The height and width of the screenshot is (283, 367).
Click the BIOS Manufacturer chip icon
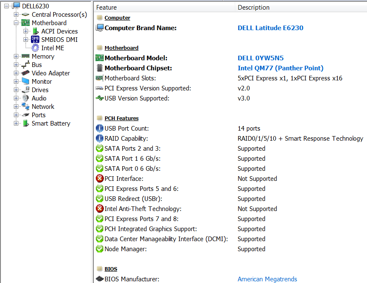tap(100, 279)
